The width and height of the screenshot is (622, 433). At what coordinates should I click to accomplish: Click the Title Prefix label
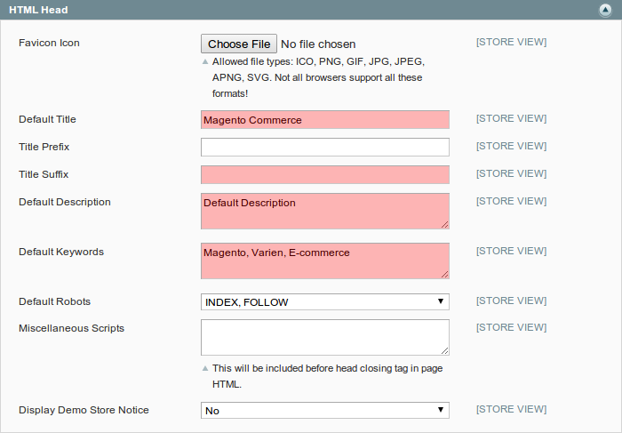(x=44, y=147)
